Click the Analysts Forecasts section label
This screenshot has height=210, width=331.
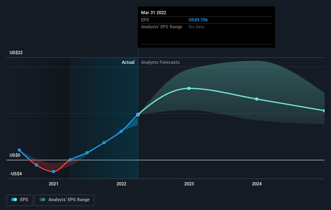click(x=160, y=62)
